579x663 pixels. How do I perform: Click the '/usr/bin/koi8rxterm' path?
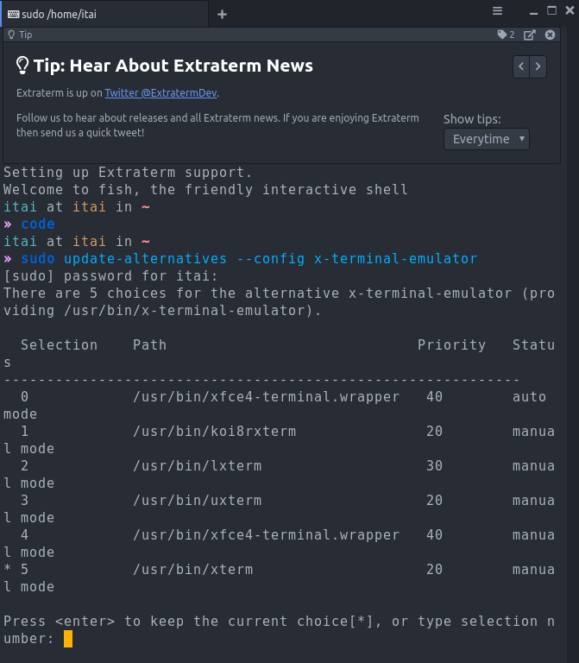pyautogui.click(x=215, y=432)
